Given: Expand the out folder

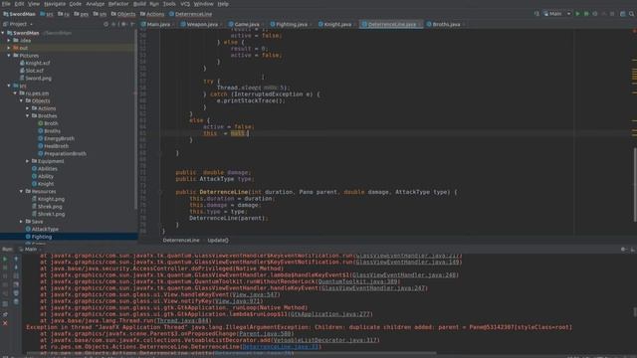Looking at the screenshot, I should pos(9,48).
